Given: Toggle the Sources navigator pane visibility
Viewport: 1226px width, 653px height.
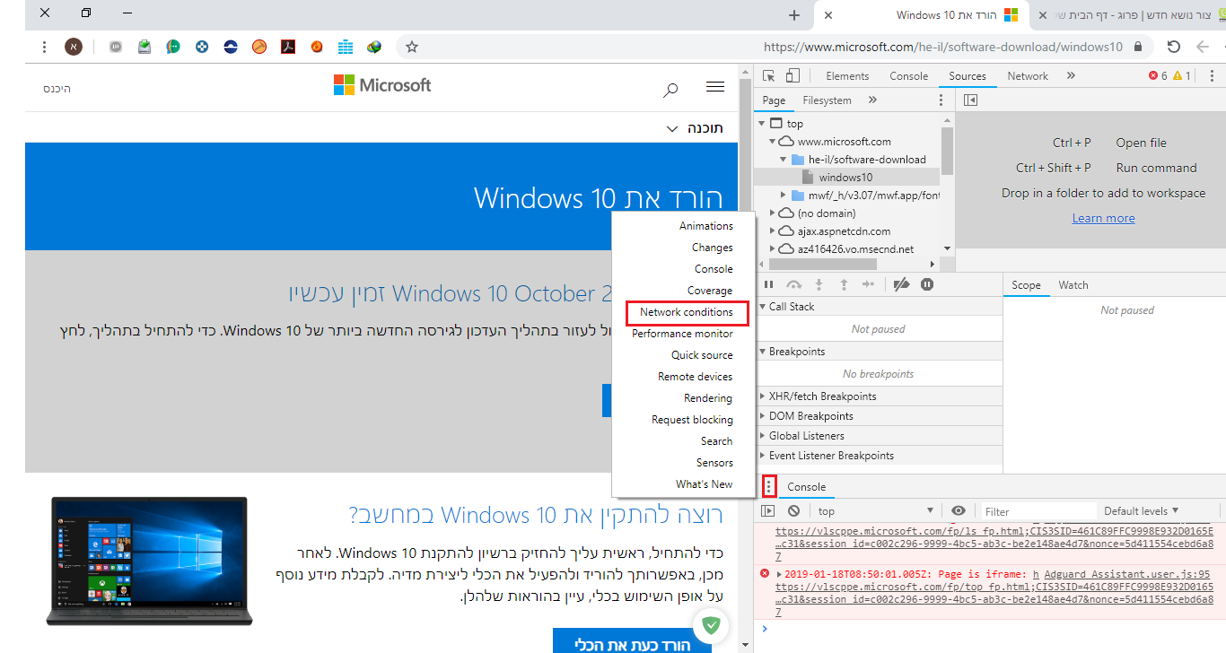Looking at the screenshot, I should [x=970, y=100].
